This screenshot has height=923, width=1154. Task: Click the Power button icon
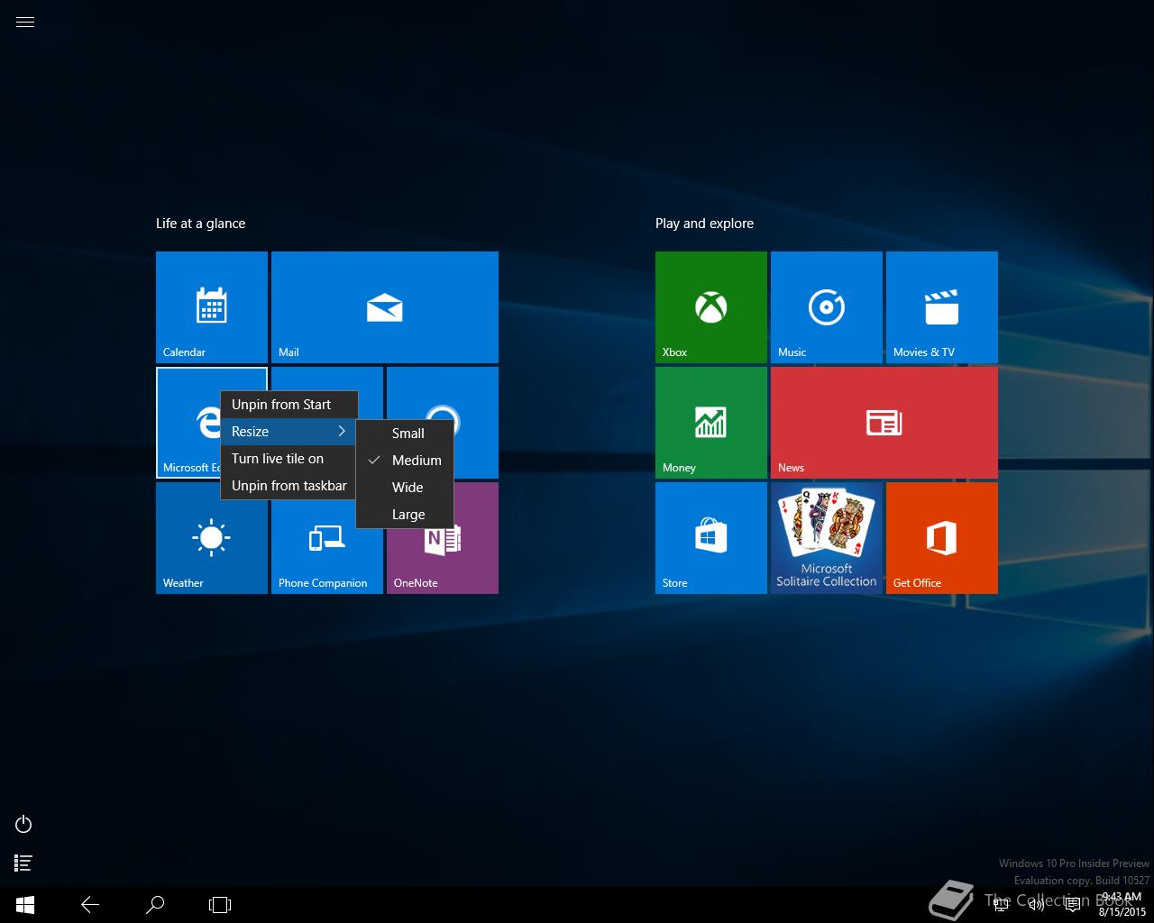tap(24, 824)
